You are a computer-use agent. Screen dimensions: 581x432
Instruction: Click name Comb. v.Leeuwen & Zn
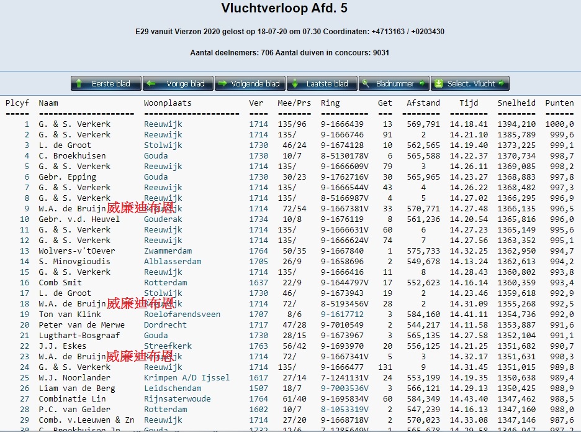86,420
